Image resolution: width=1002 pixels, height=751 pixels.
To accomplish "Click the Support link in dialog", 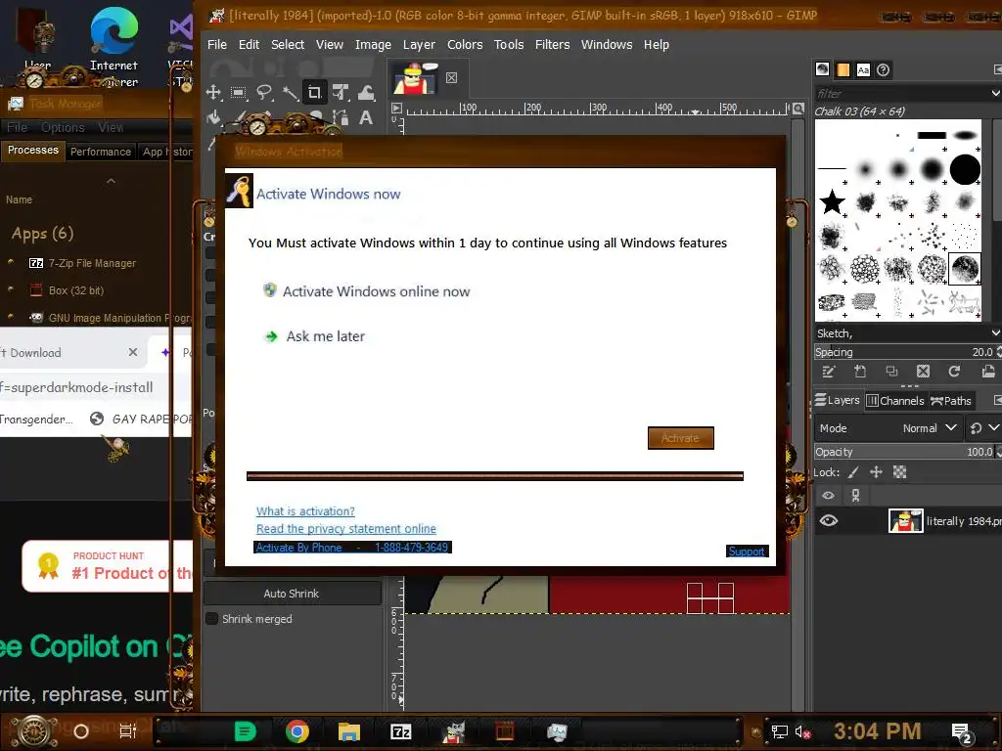I will pyautogui.click(x=747, y=552).
